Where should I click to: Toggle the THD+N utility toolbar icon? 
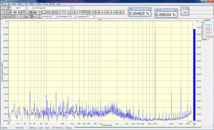click(x=85, y=12)
